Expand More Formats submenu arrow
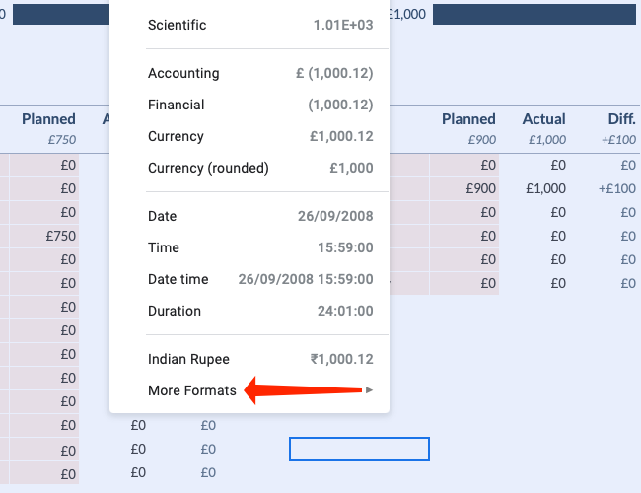This screenshot has height=493, width=641. pos(369,390)
